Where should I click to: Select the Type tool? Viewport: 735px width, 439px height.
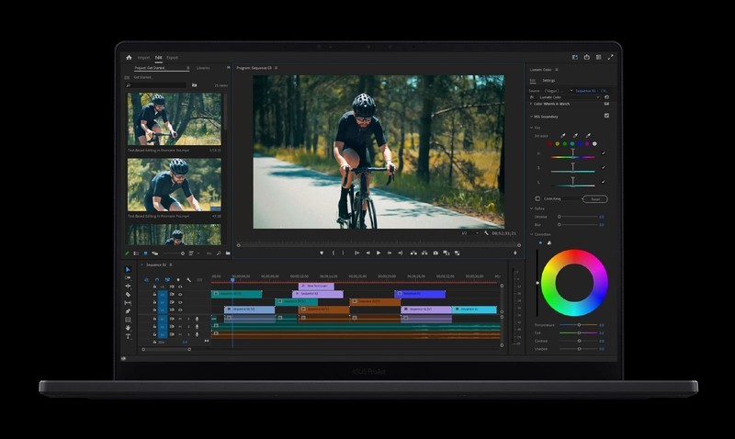coord(128,336)
